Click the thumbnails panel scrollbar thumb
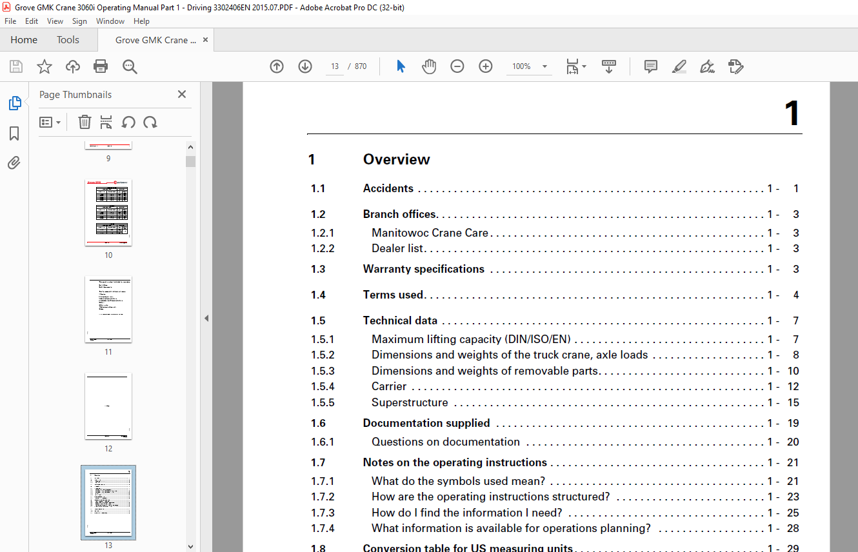This screenshot has height=552, width=858. coord(191,161)
